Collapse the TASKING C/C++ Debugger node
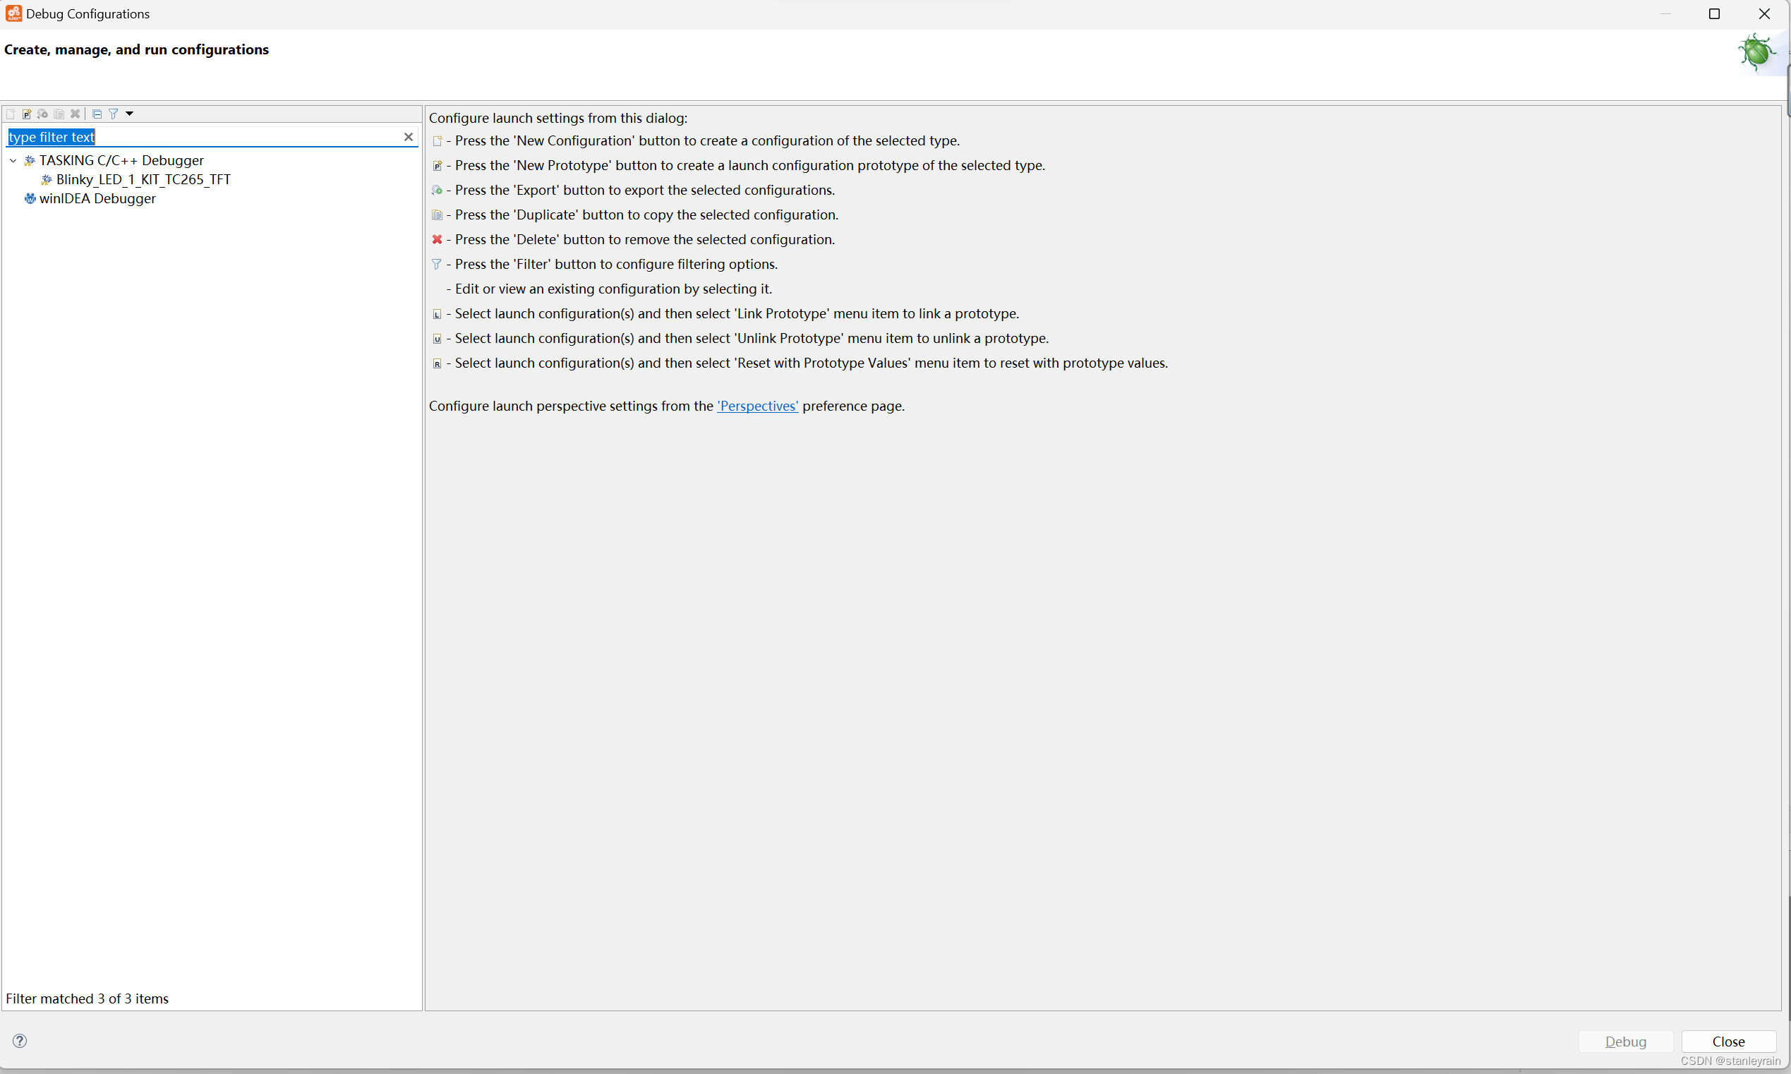Viewport: 1791px width, 1074px height. (x=13, y=161)
